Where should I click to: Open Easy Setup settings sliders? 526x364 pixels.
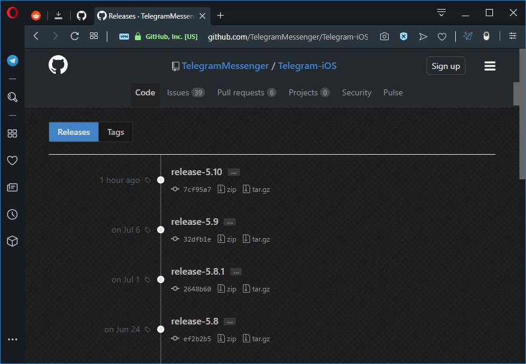513,36
